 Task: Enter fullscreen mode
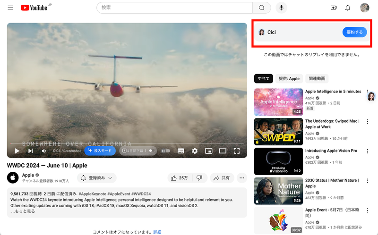[x=237, y=151]
